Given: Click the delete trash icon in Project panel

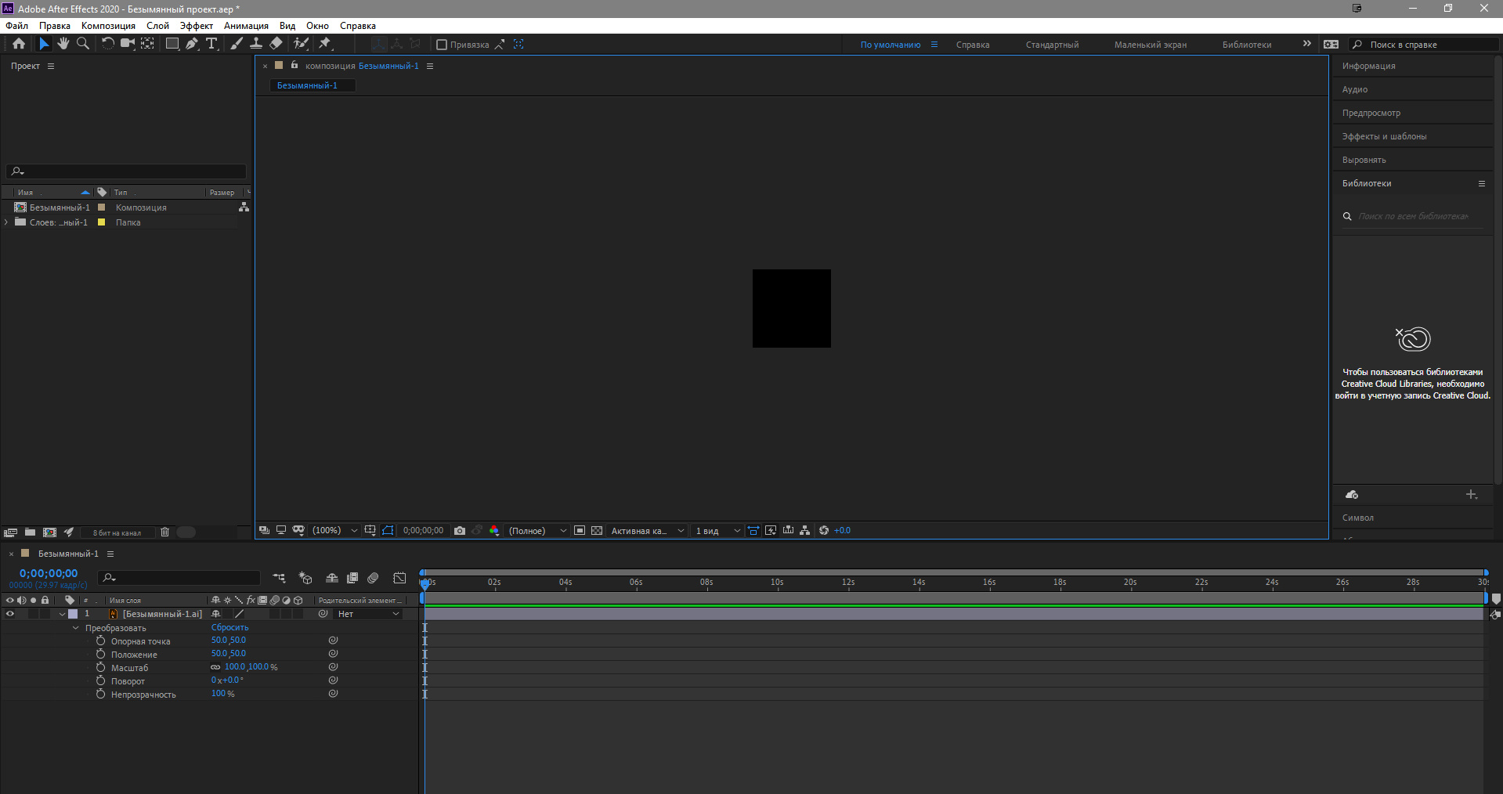Looking at the screenshot, I should (x=164, y=532).
